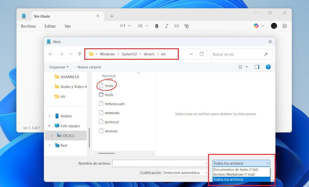Toggle bold formatting in the toolbar
Image resolution: width=309 pixels, height=187 pixels.
coord(157,26)
